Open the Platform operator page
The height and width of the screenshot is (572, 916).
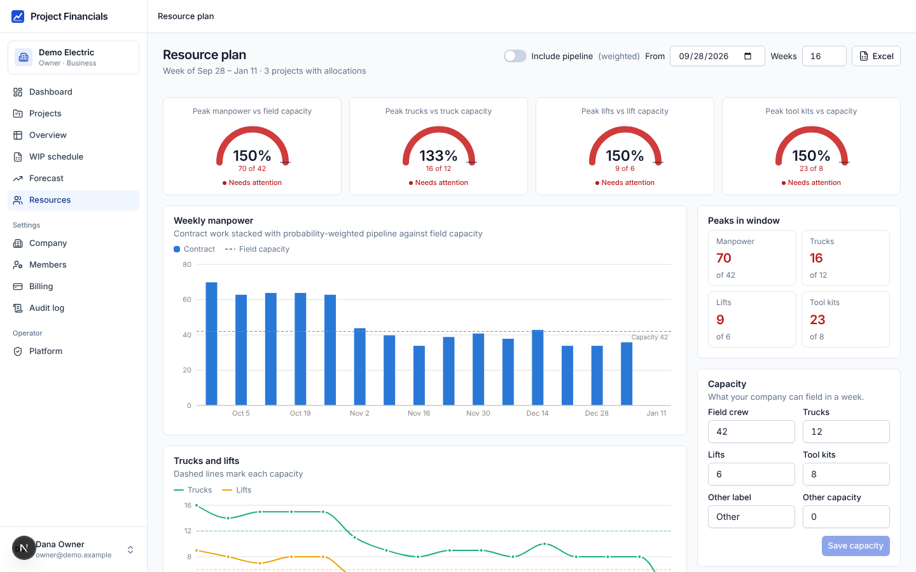(73, 351)
